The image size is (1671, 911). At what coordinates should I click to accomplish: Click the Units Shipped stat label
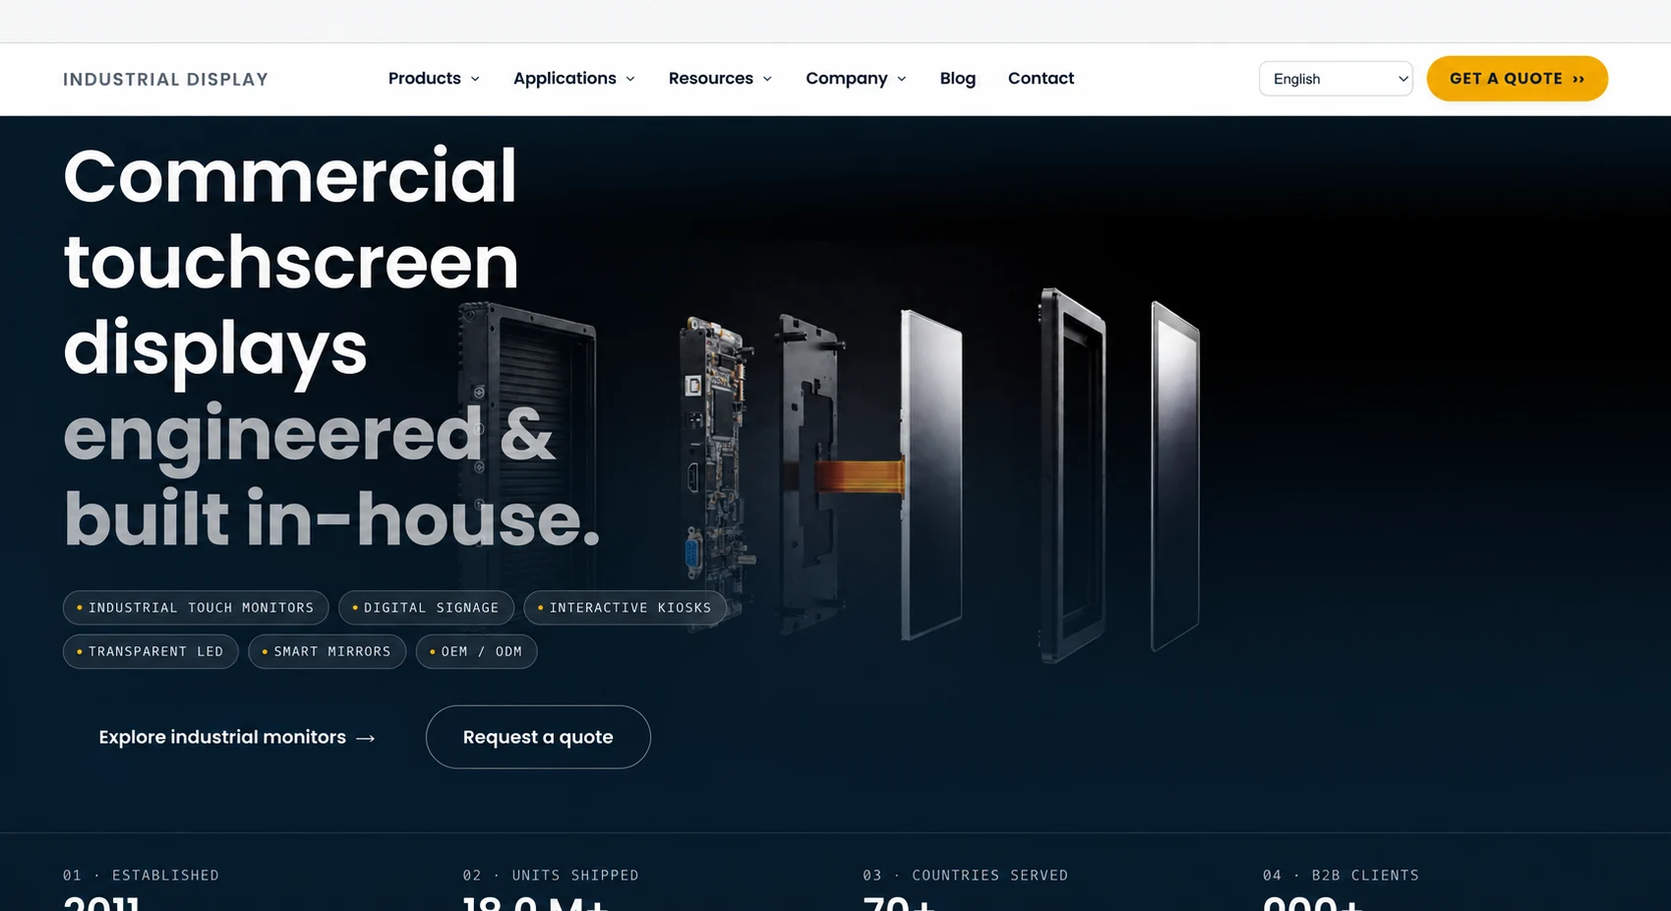(x=551, y=876)
